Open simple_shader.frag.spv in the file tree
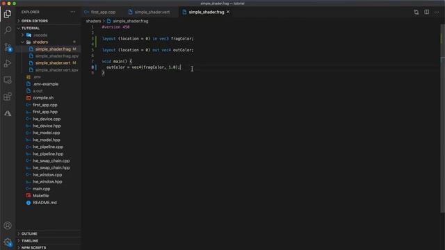 (x=49, y=56)
